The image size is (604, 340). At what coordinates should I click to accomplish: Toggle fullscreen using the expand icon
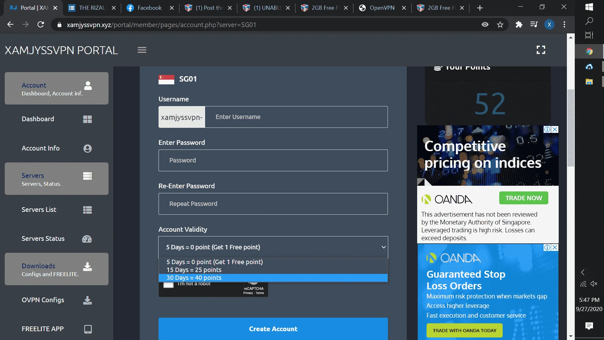(x=541, y=50)
